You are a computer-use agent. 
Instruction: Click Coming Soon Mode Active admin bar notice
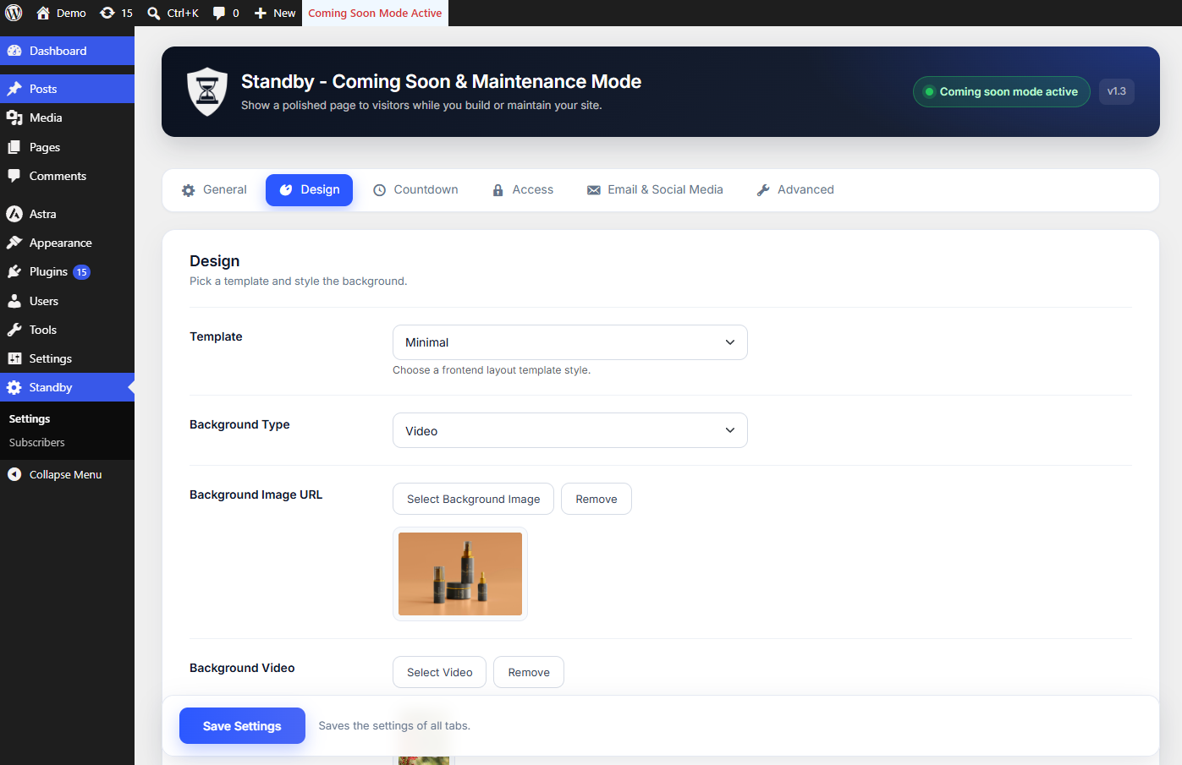(x=375, y=13)
